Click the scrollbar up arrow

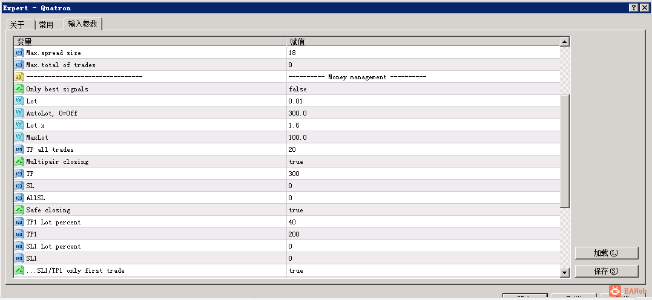tap(564, 42)
